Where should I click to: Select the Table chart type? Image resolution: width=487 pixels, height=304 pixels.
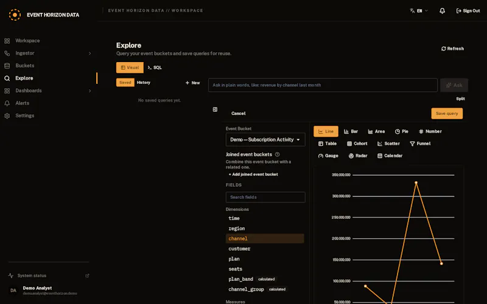pyautogui.click(x=328, y=143)
